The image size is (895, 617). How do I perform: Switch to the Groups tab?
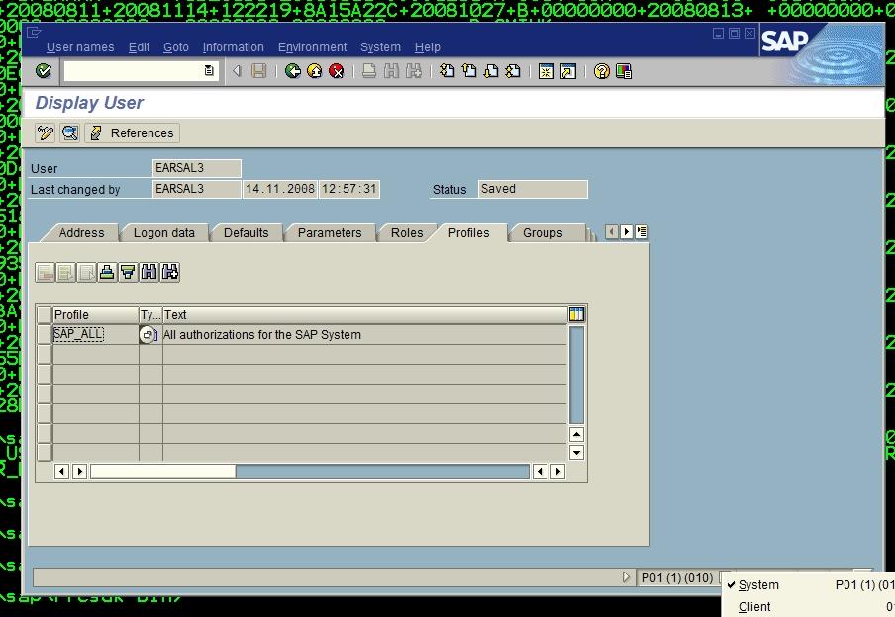pos(543,232)
